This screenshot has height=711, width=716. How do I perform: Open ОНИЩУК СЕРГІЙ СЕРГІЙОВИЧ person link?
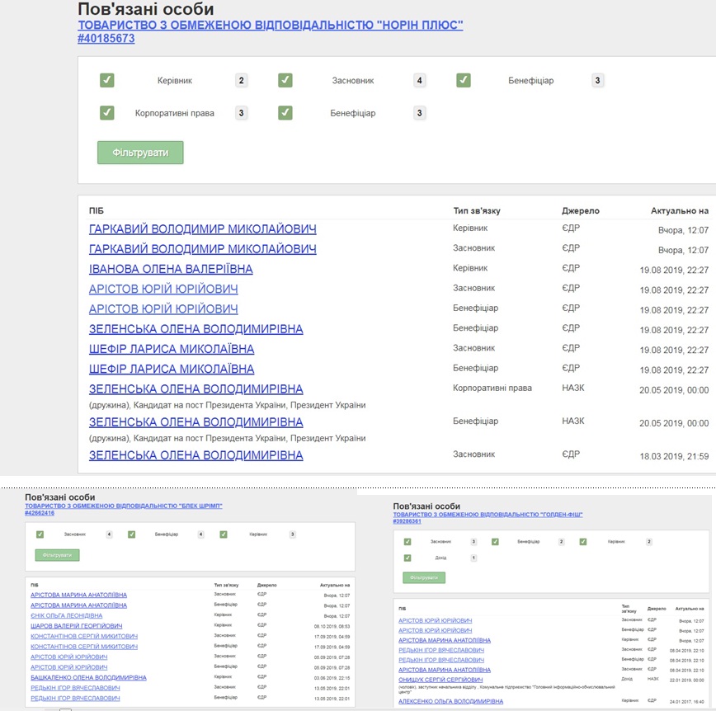coord(440,680)
